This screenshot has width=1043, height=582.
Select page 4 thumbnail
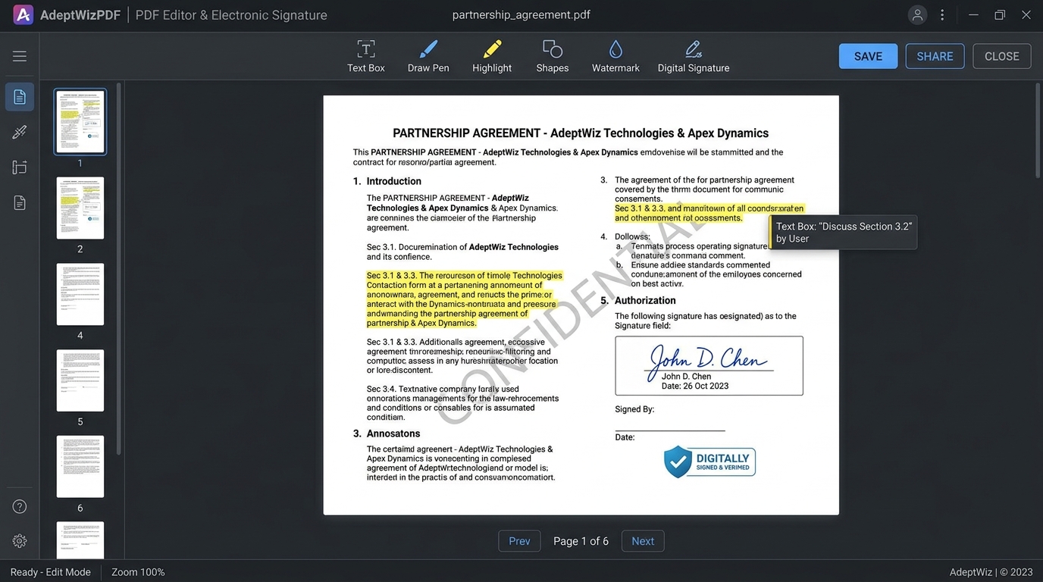(x=80, y=295)
